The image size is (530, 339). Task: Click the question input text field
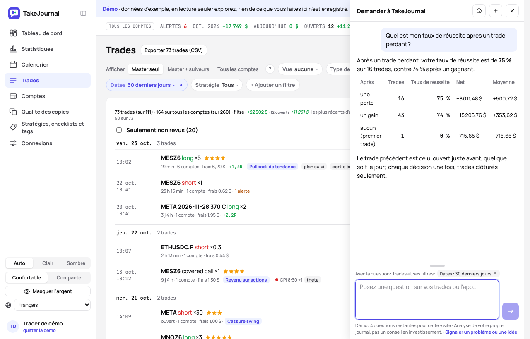point(427,300)
